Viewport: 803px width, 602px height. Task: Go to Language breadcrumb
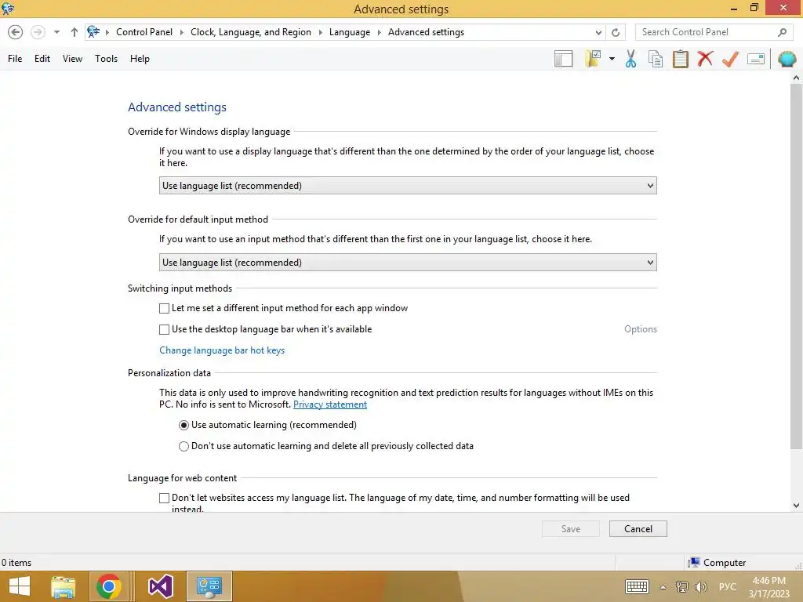350,32
